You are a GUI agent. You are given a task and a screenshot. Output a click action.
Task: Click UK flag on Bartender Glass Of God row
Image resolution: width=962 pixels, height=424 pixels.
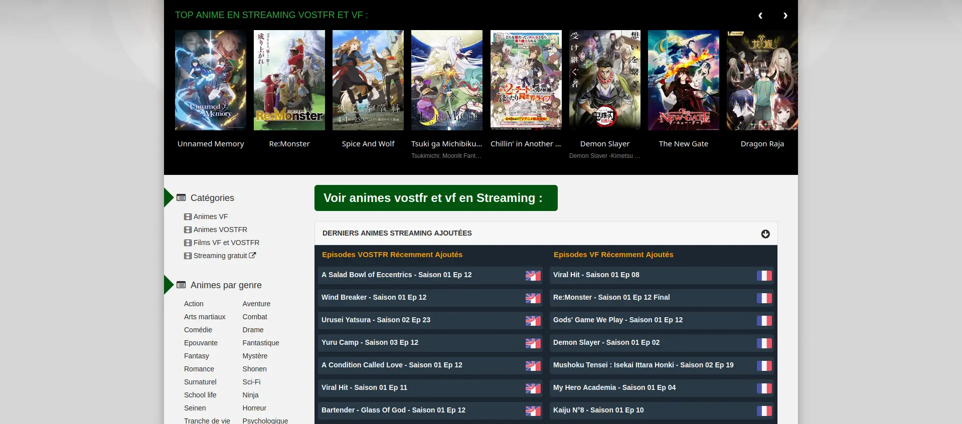tap(533, 410)
